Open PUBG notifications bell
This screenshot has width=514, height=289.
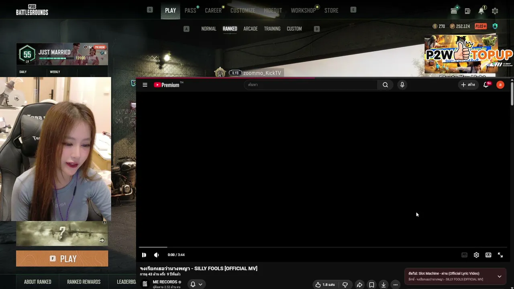(x=481, y=11)
